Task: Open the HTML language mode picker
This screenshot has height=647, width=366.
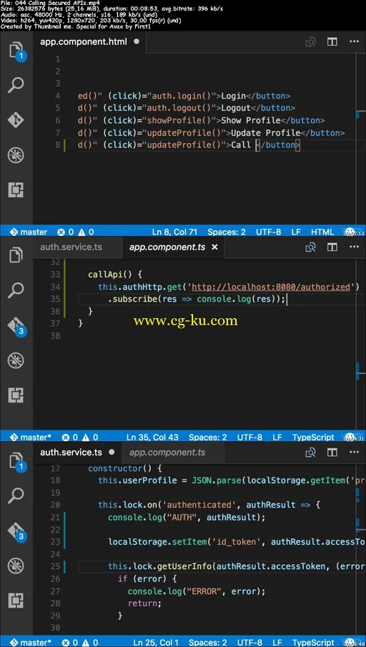Action: [x=322, y=232]
